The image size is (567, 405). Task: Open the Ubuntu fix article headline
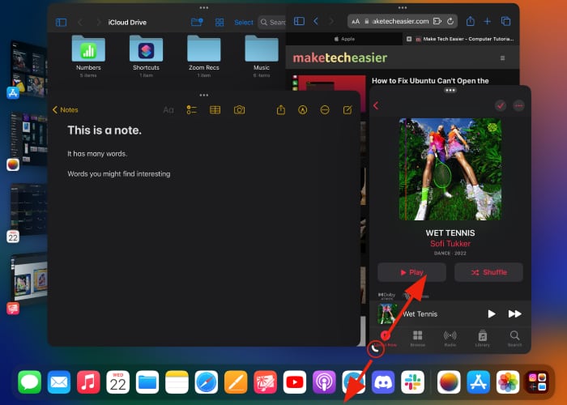[430, 81]
